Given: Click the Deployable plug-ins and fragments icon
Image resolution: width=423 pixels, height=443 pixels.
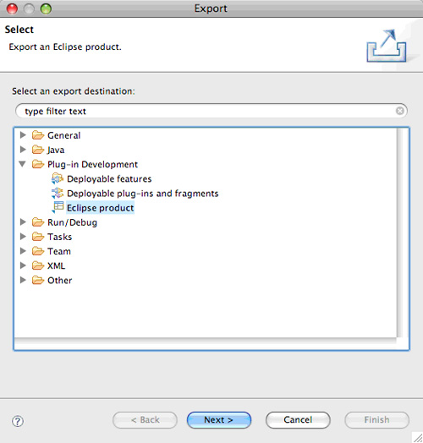Looking at the screenshot, I should [58, 193].
